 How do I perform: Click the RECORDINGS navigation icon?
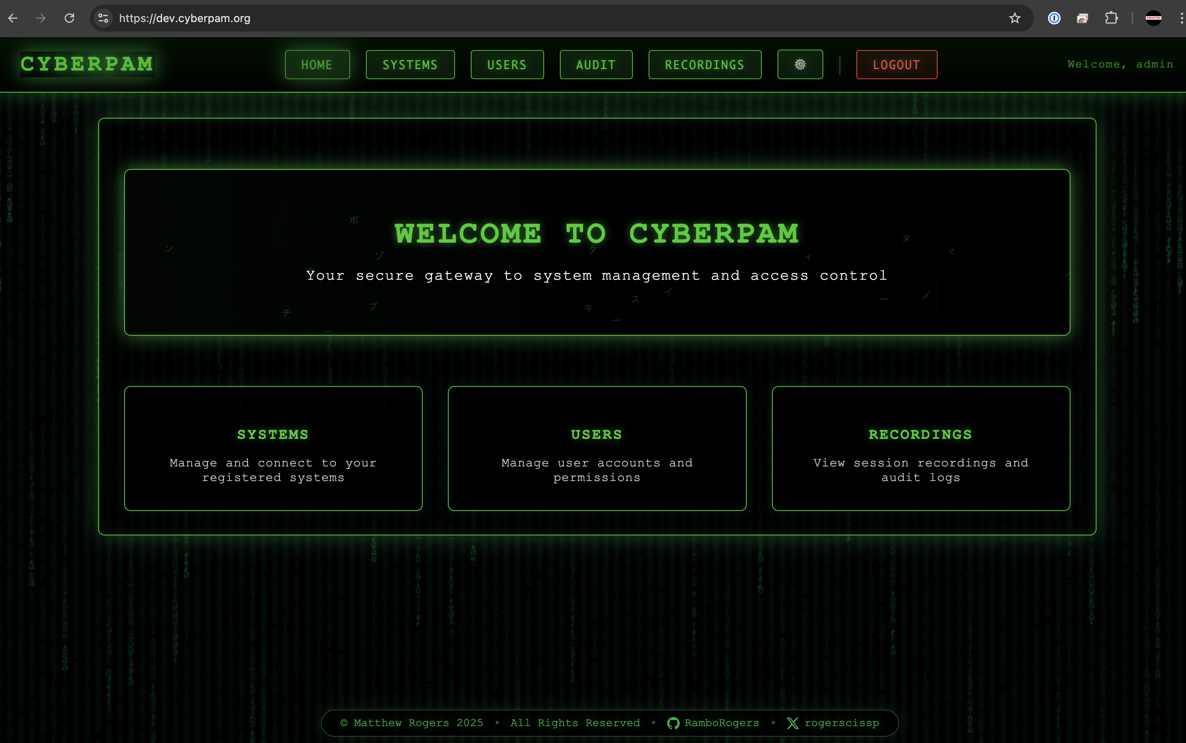pos(705,64)
